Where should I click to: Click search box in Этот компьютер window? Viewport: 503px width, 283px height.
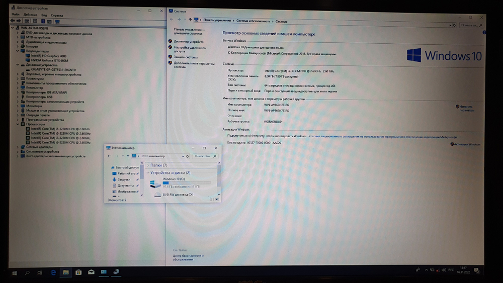205,156
